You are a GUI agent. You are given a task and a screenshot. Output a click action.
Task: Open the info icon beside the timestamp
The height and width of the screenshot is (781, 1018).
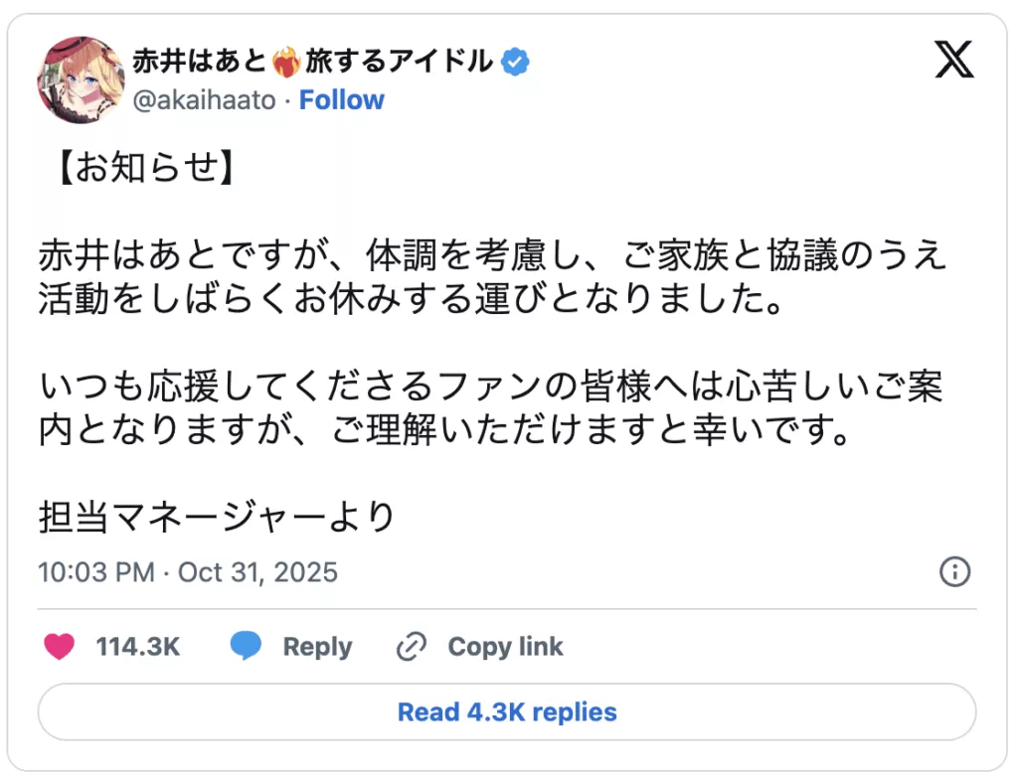coord(954,572)
